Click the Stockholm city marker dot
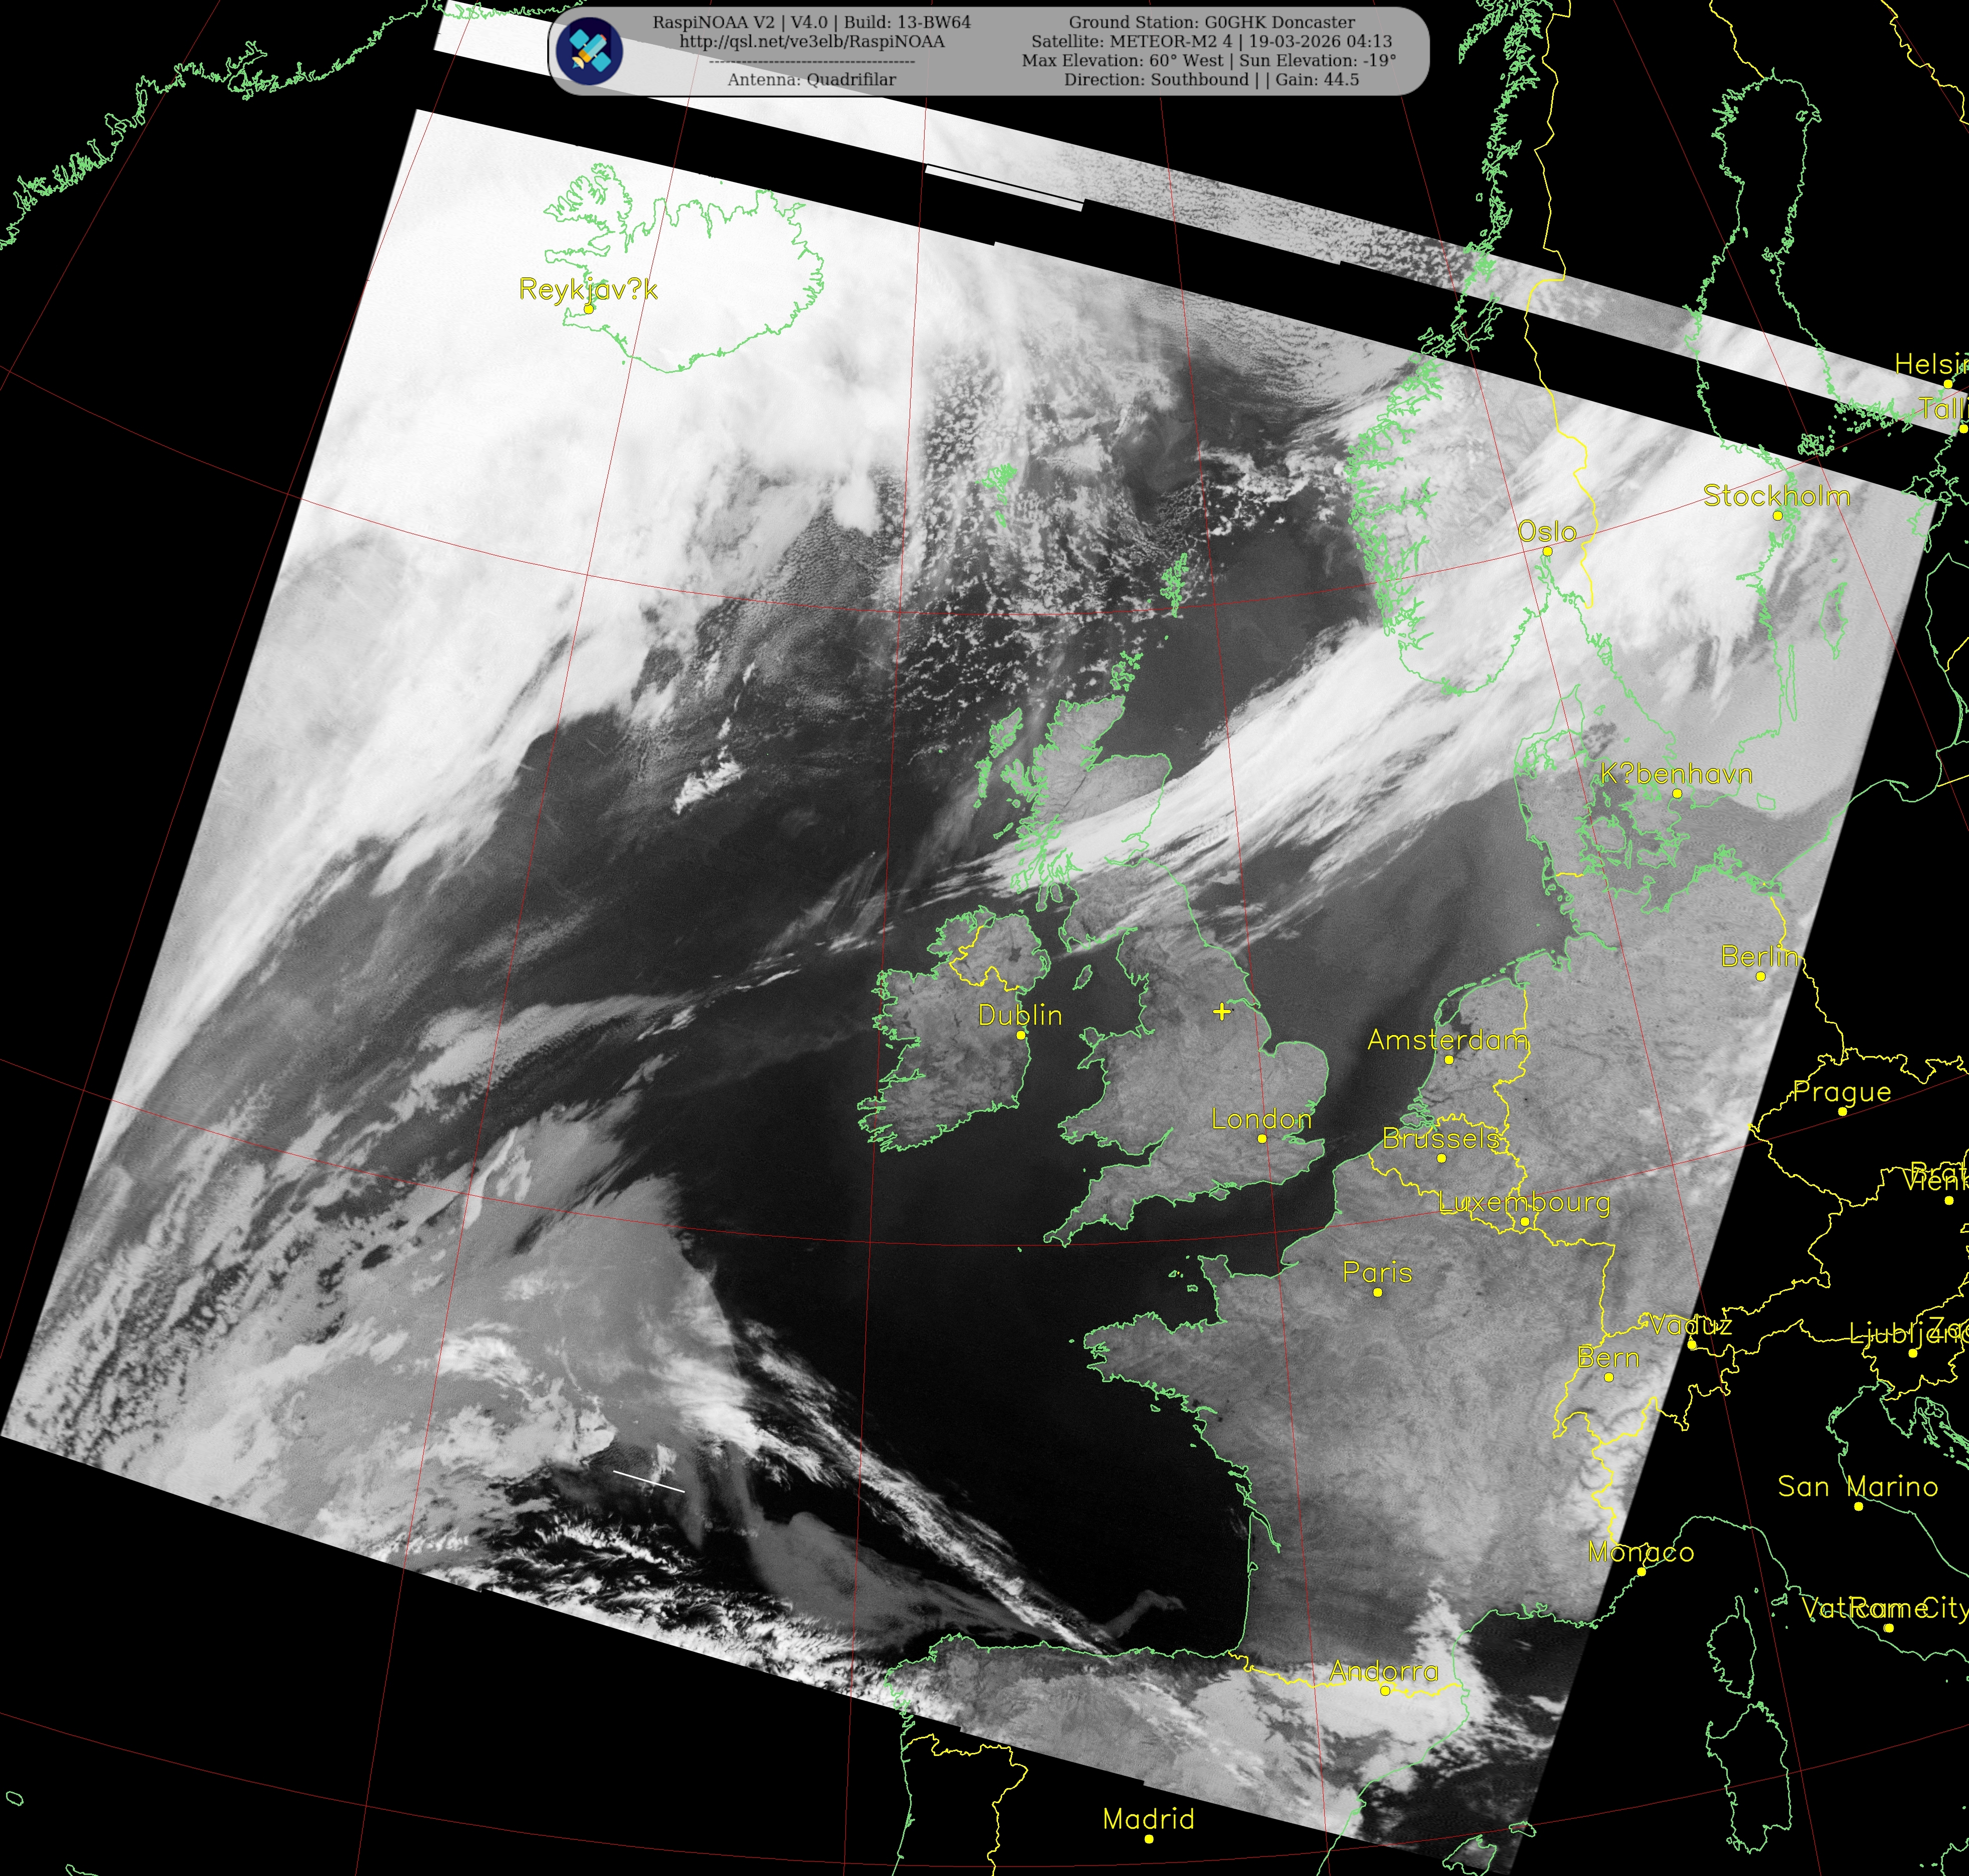 (x=1777, y=516)
